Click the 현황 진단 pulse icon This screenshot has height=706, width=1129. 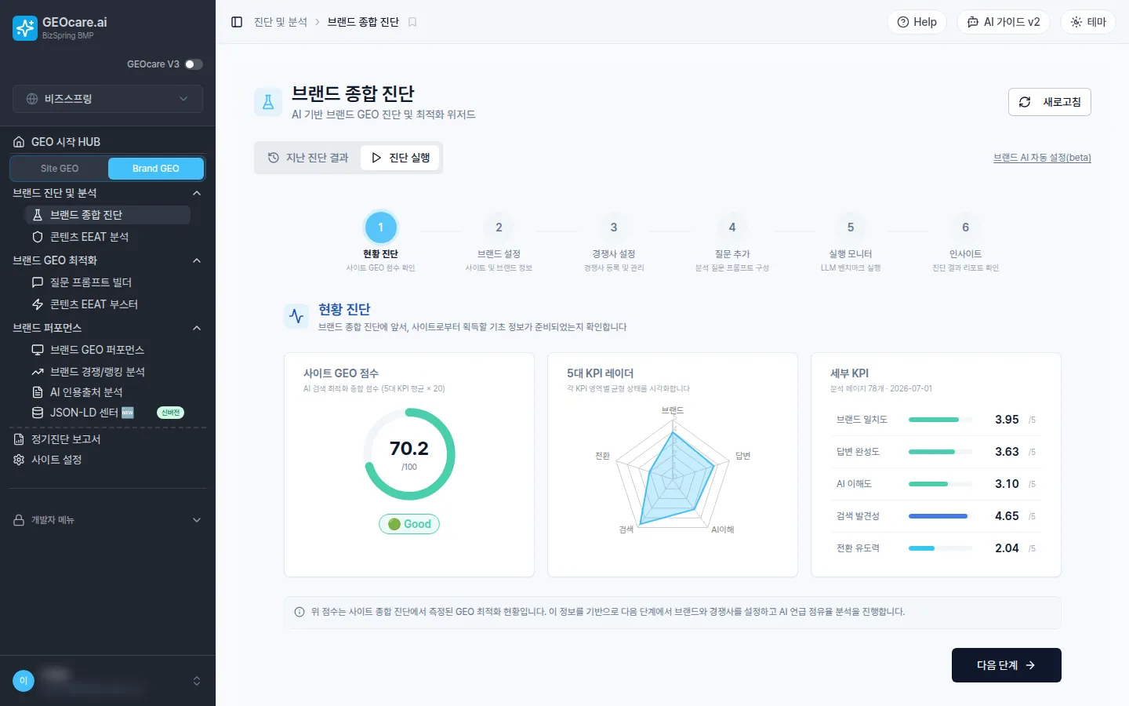(296, 316)
